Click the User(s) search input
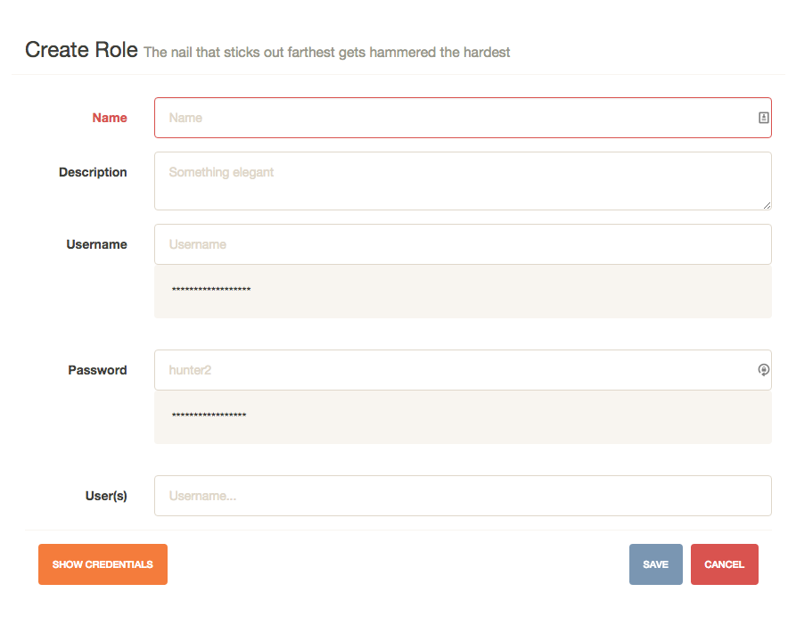 coord(462,496)
